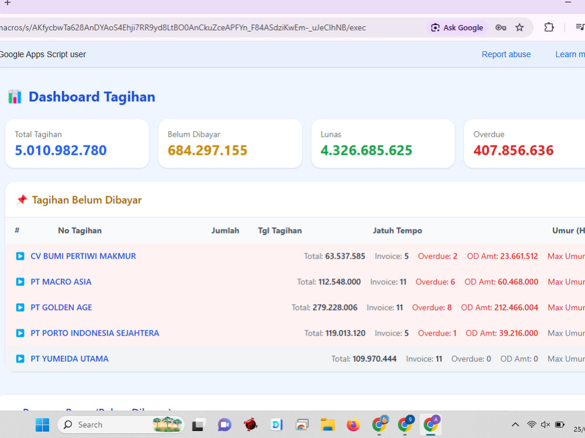This screenshot has width=585, height=438.
Task: Click the No Tagihan column header
Action: [x=80, y=231]
